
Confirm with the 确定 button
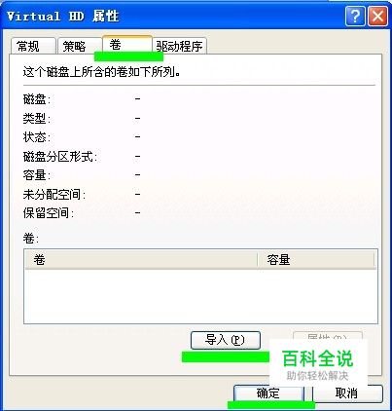[268, 393]
